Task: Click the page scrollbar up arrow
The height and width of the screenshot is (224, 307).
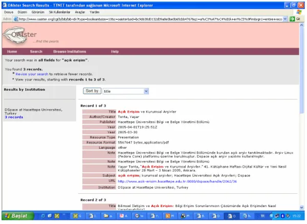Action: click(x=301, y=25)
